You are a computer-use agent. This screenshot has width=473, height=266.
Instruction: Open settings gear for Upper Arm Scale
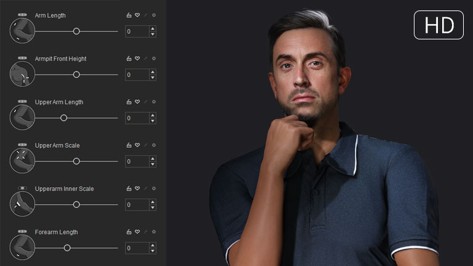[154, 145]
